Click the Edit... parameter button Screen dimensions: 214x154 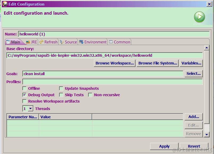194,125
